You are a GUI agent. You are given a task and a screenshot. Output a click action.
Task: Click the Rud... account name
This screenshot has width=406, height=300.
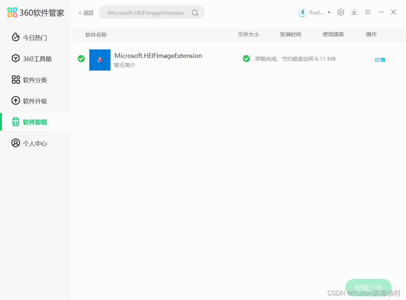point(316,12)
